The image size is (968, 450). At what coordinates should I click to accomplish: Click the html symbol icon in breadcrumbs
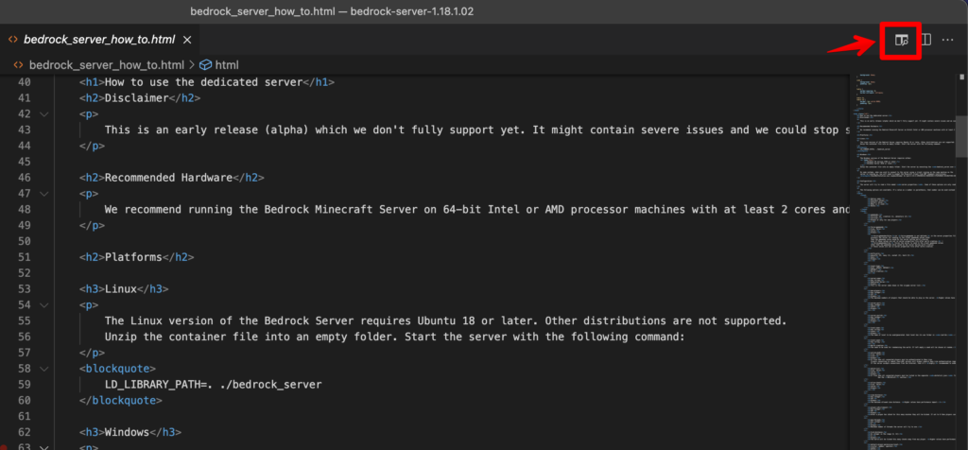pyautogui.click(x=205, y=65)
